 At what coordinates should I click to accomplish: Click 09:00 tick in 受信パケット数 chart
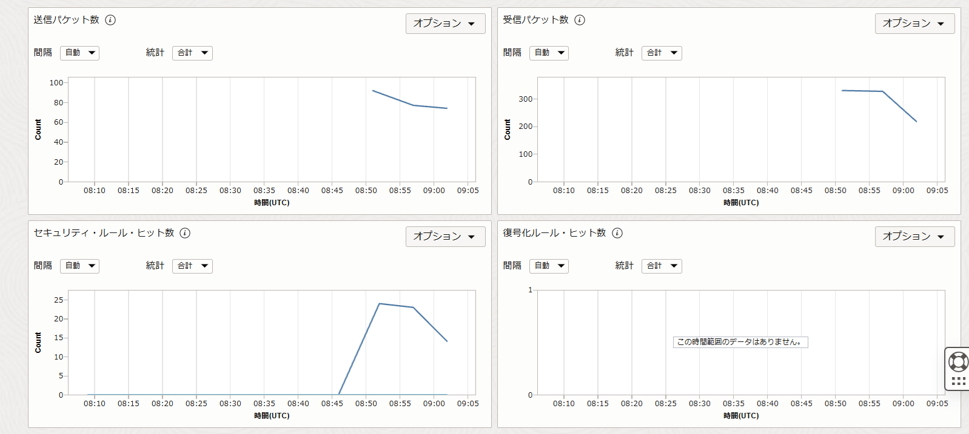(x=903, y=191)
